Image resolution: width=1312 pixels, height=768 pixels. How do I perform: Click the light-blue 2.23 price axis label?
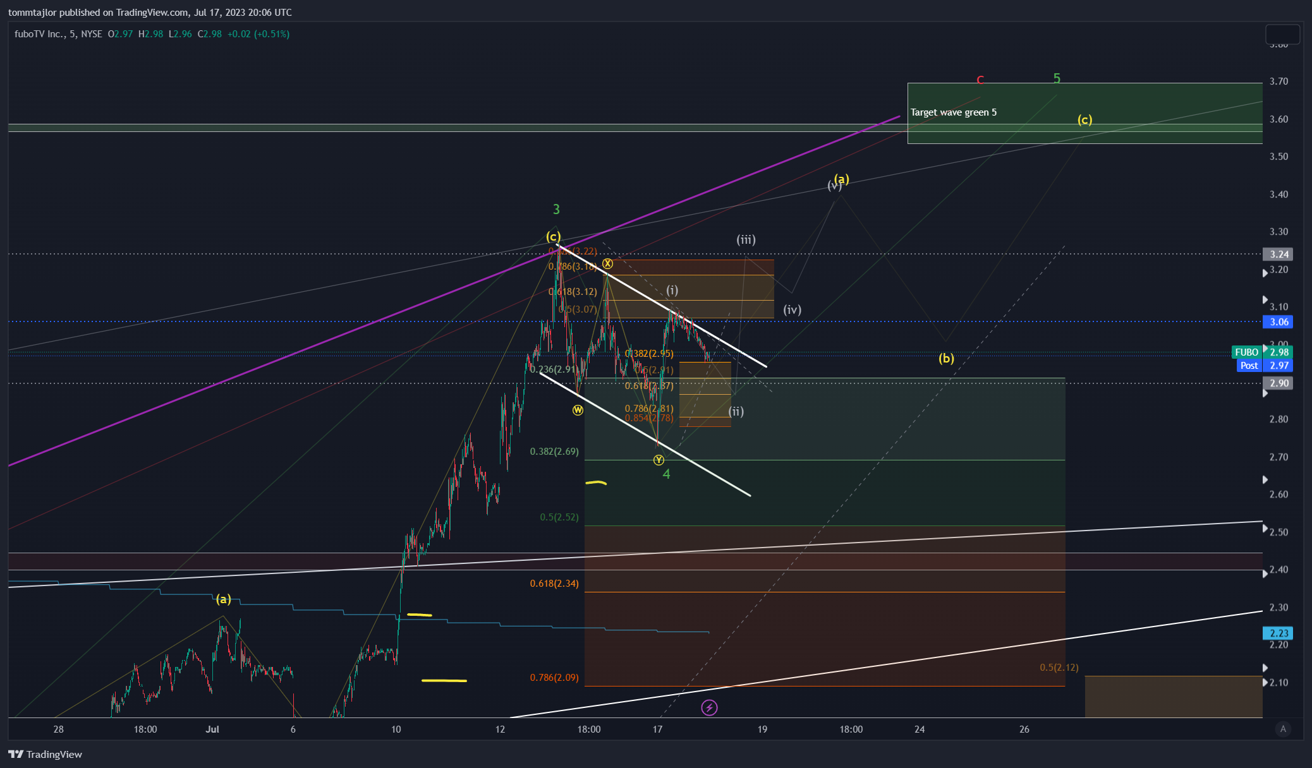[x=1279, y=633]
